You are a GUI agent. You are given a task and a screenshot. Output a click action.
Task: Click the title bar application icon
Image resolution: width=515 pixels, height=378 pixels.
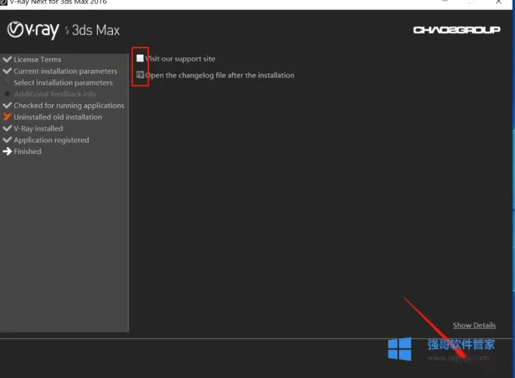pyautogui.click(x=3, y=2)
